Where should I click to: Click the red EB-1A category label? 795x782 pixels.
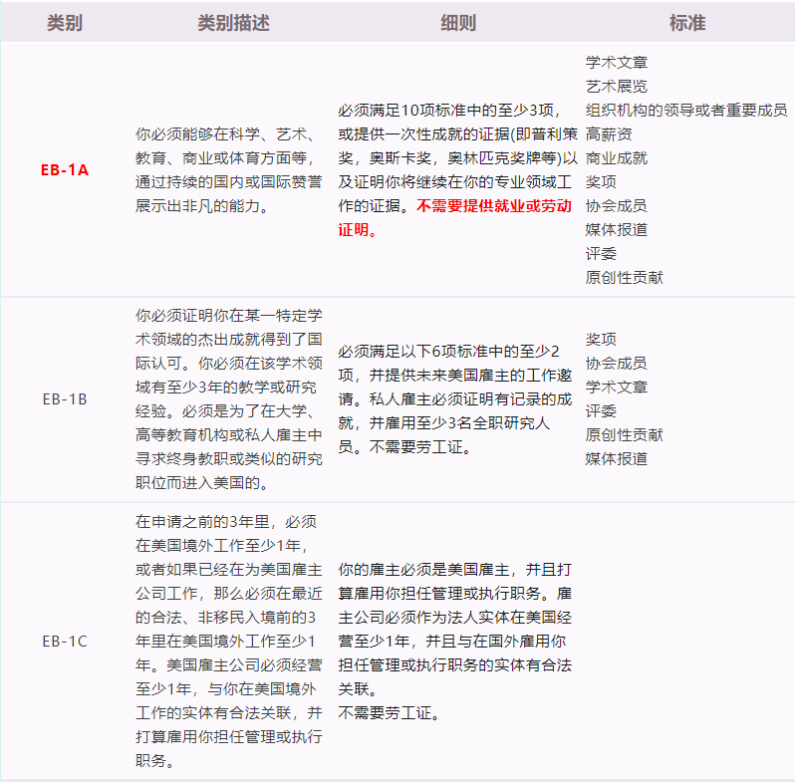(65, 169)
